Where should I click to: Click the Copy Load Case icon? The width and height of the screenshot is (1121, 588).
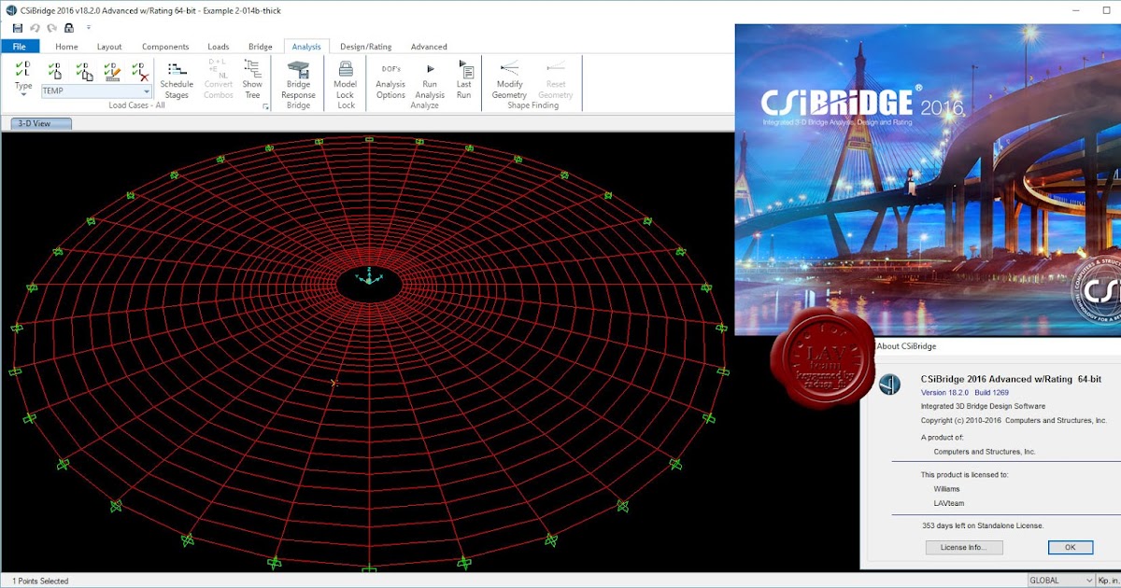84,70
